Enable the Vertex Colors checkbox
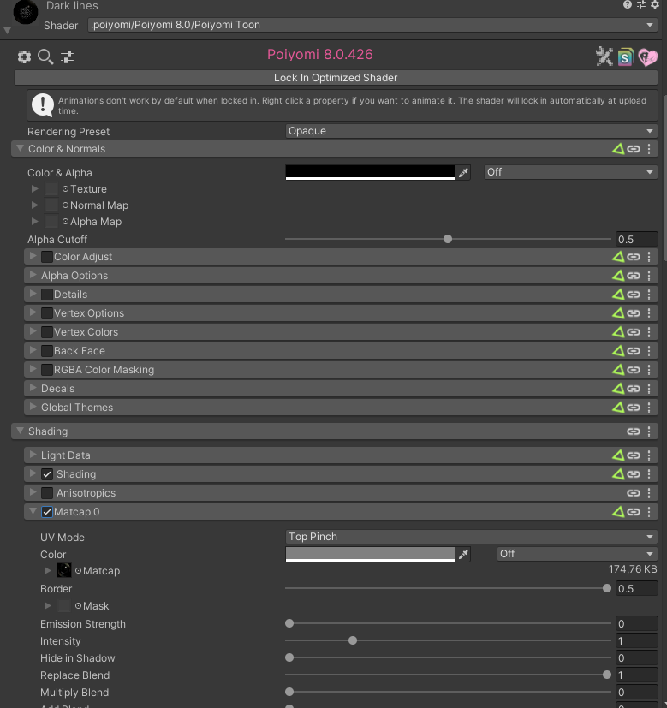Screen dimensions: 667x708 (46, 332)
